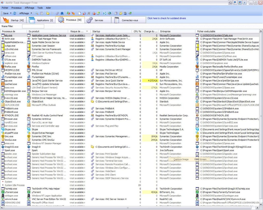Click the BitTorrent, Inc. enterprise cell
The height and width of the screenshot is (210, 263).
tap(167, 192)
